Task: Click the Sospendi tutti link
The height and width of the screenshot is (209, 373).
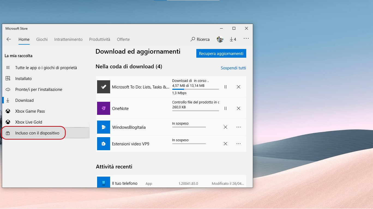Action: 233,68
